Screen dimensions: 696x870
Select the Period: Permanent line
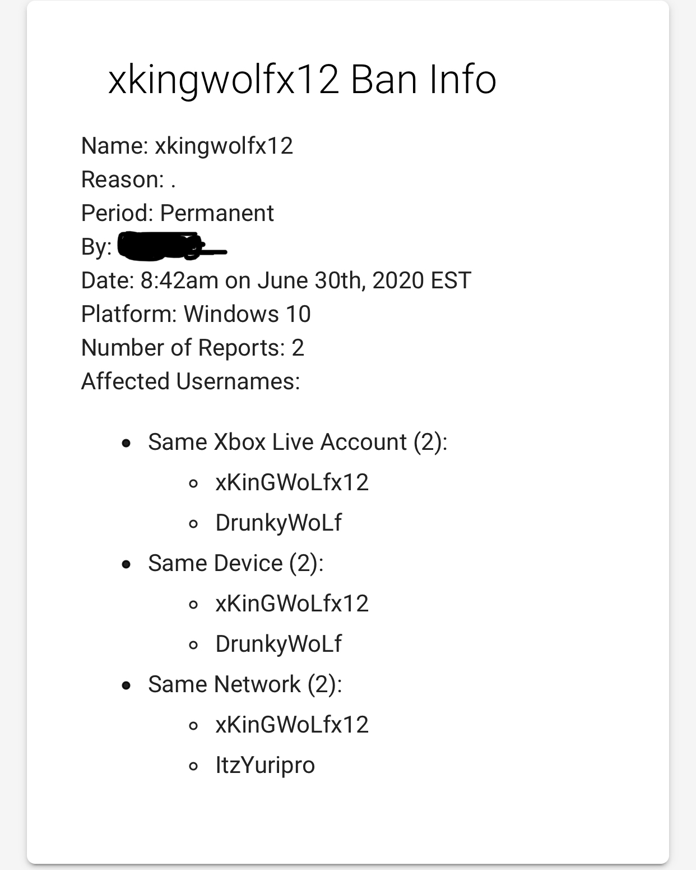tap(178, 213)
